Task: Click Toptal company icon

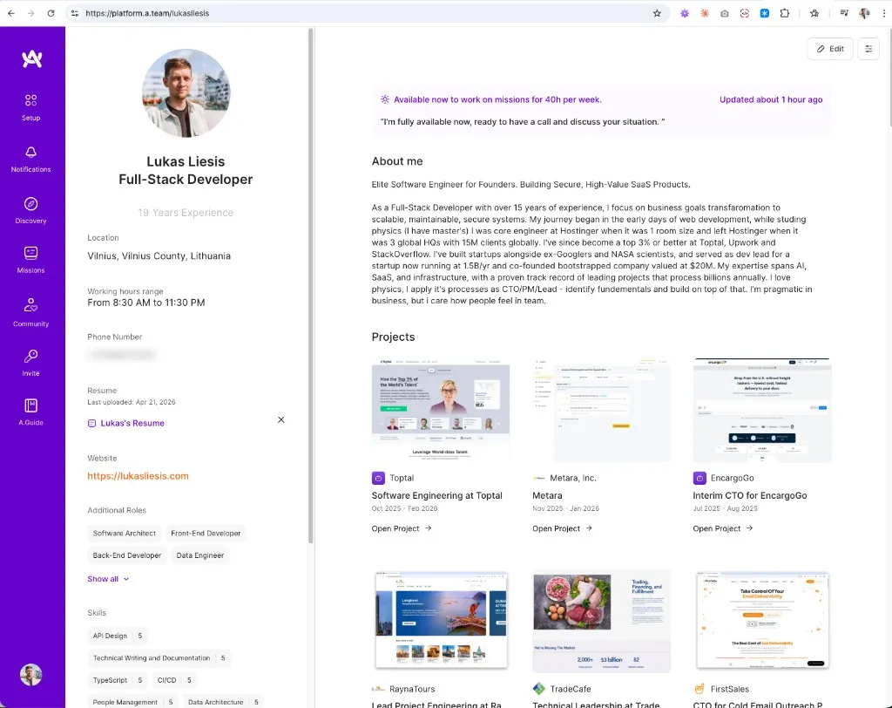Action: (378, 478)
